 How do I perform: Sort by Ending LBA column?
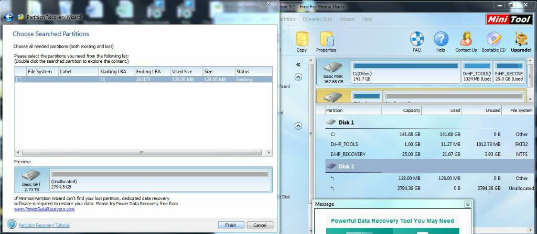[x=152, y=72]
